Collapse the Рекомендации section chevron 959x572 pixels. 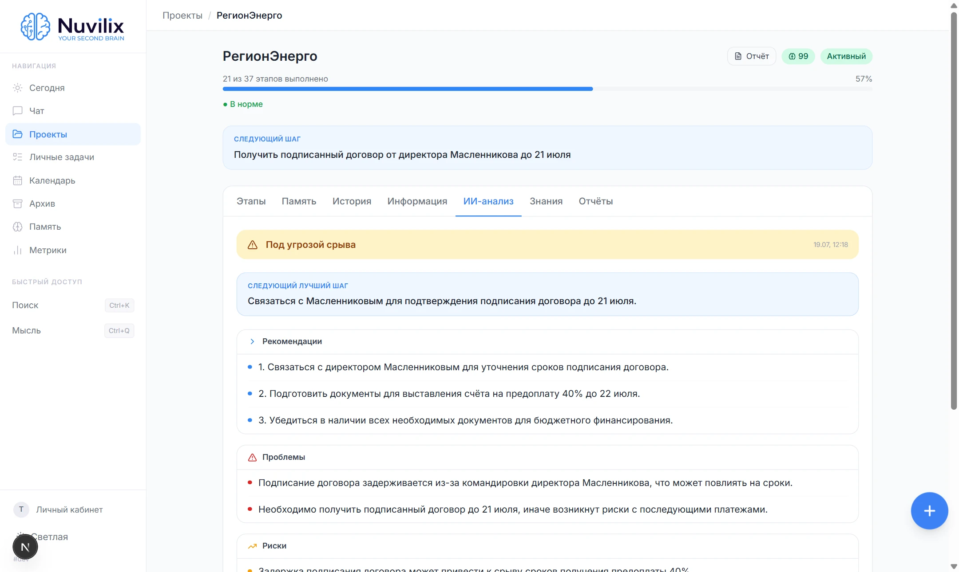[x=252, y=341]
